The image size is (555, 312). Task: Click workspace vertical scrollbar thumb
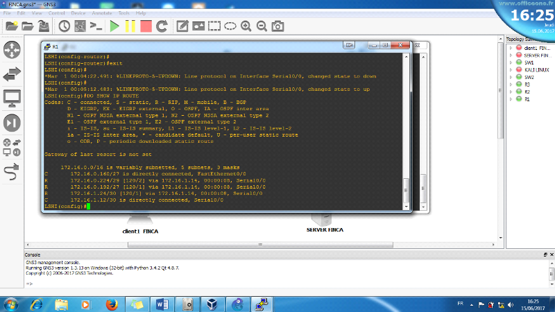point(500,91)
